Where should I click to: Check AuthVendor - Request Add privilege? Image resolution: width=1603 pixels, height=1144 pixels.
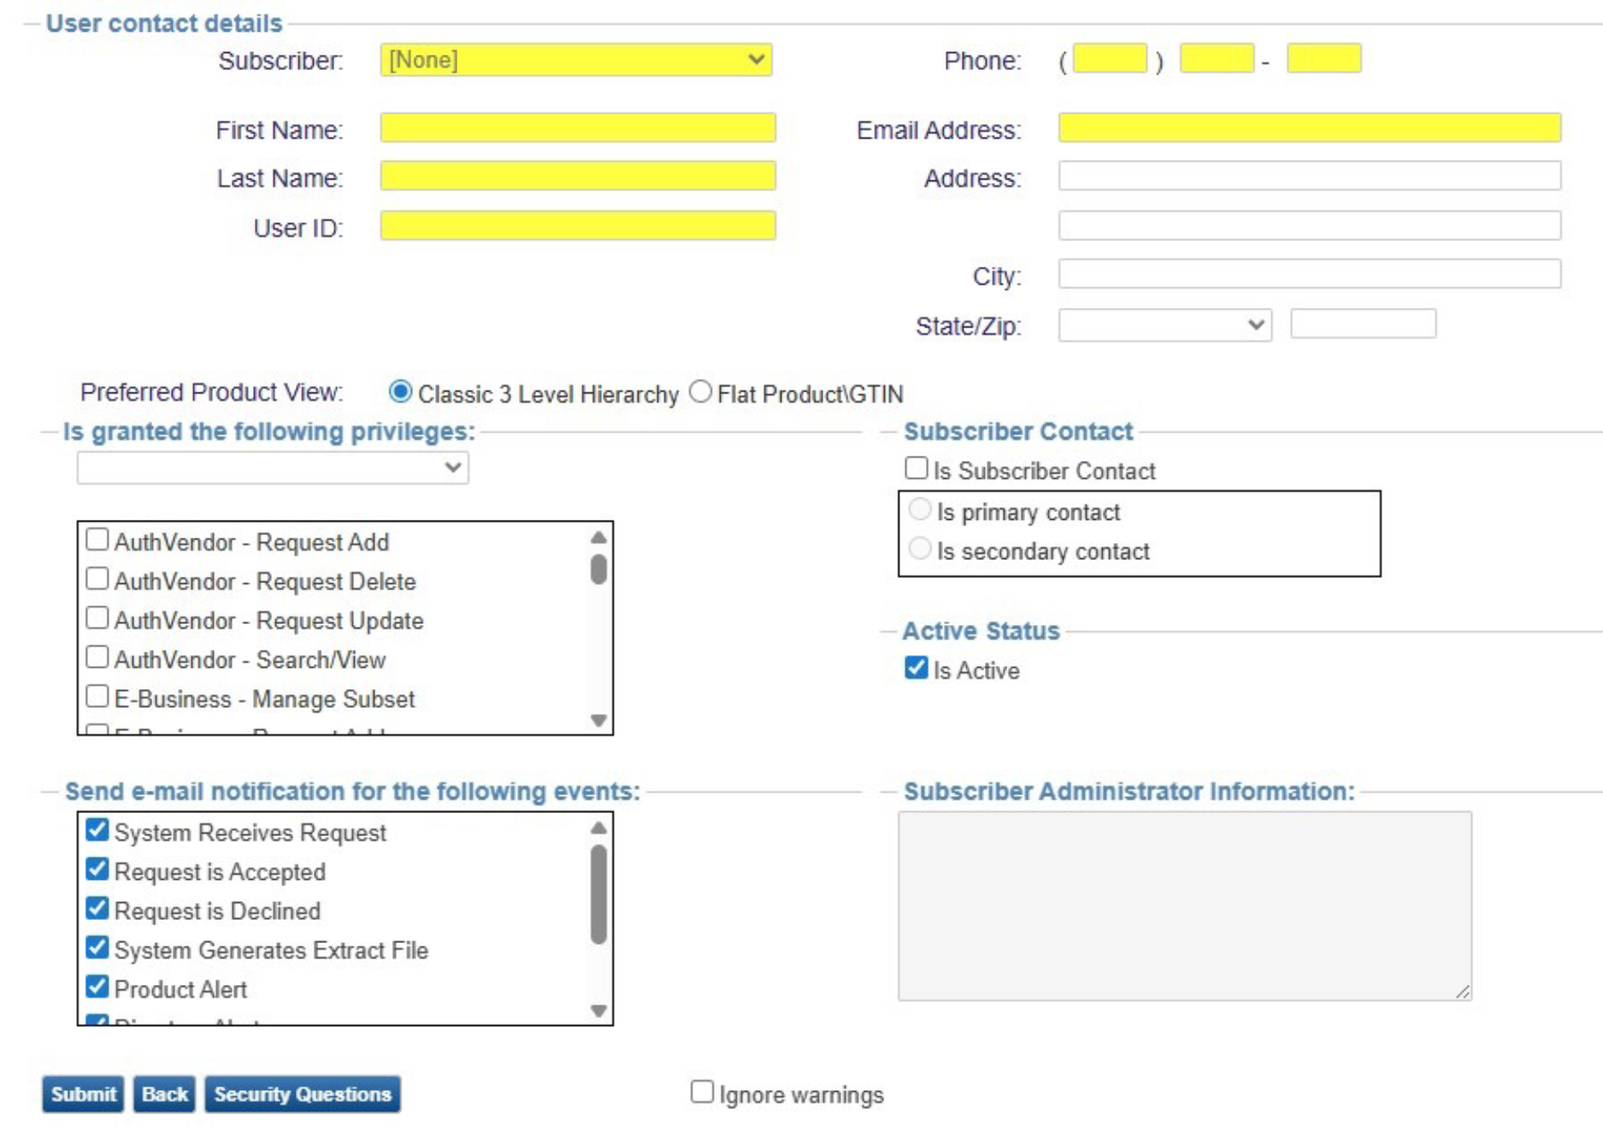click(x=97, y=540)
